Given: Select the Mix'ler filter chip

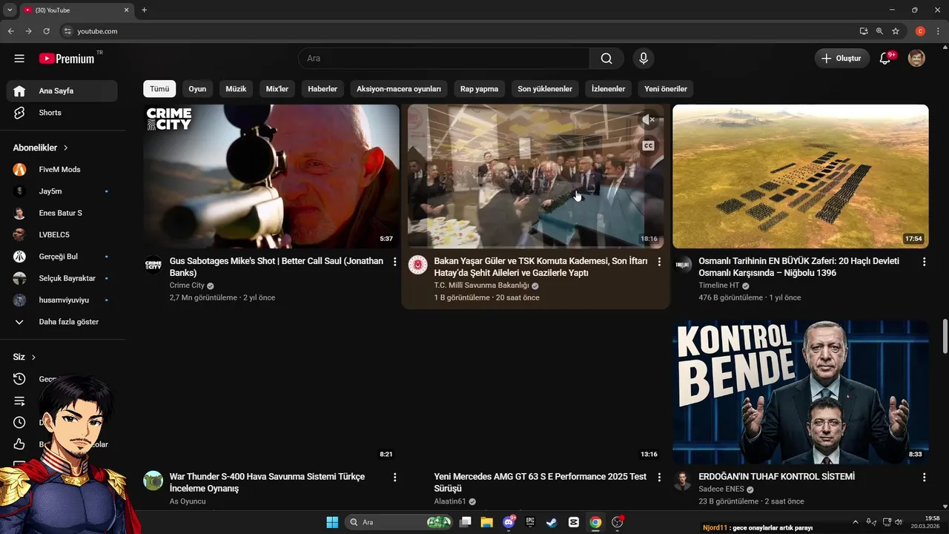Looking at the screenshot, I should point(277,89).
